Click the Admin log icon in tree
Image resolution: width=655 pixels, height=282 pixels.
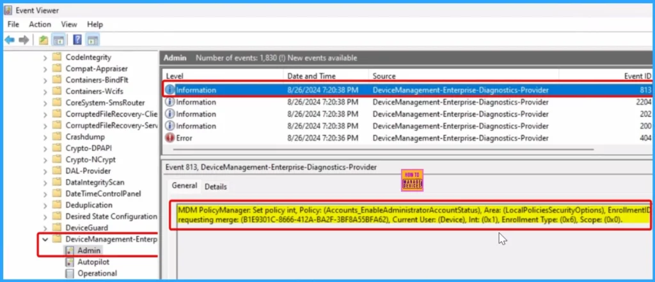click(70, 250)
